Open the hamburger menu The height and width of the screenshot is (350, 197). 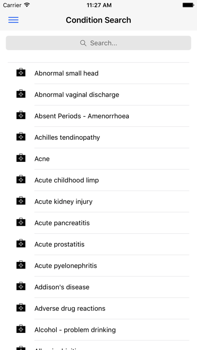click(x=14, y=20)
